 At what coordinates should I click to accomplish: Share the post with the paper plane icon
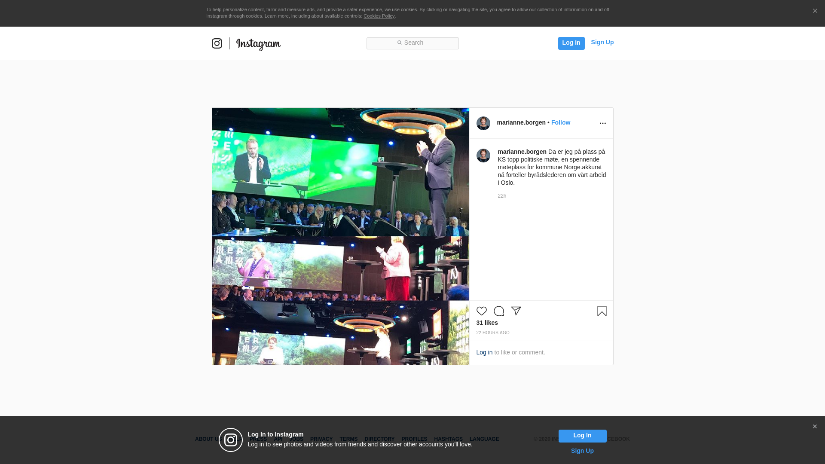(516, 311)
